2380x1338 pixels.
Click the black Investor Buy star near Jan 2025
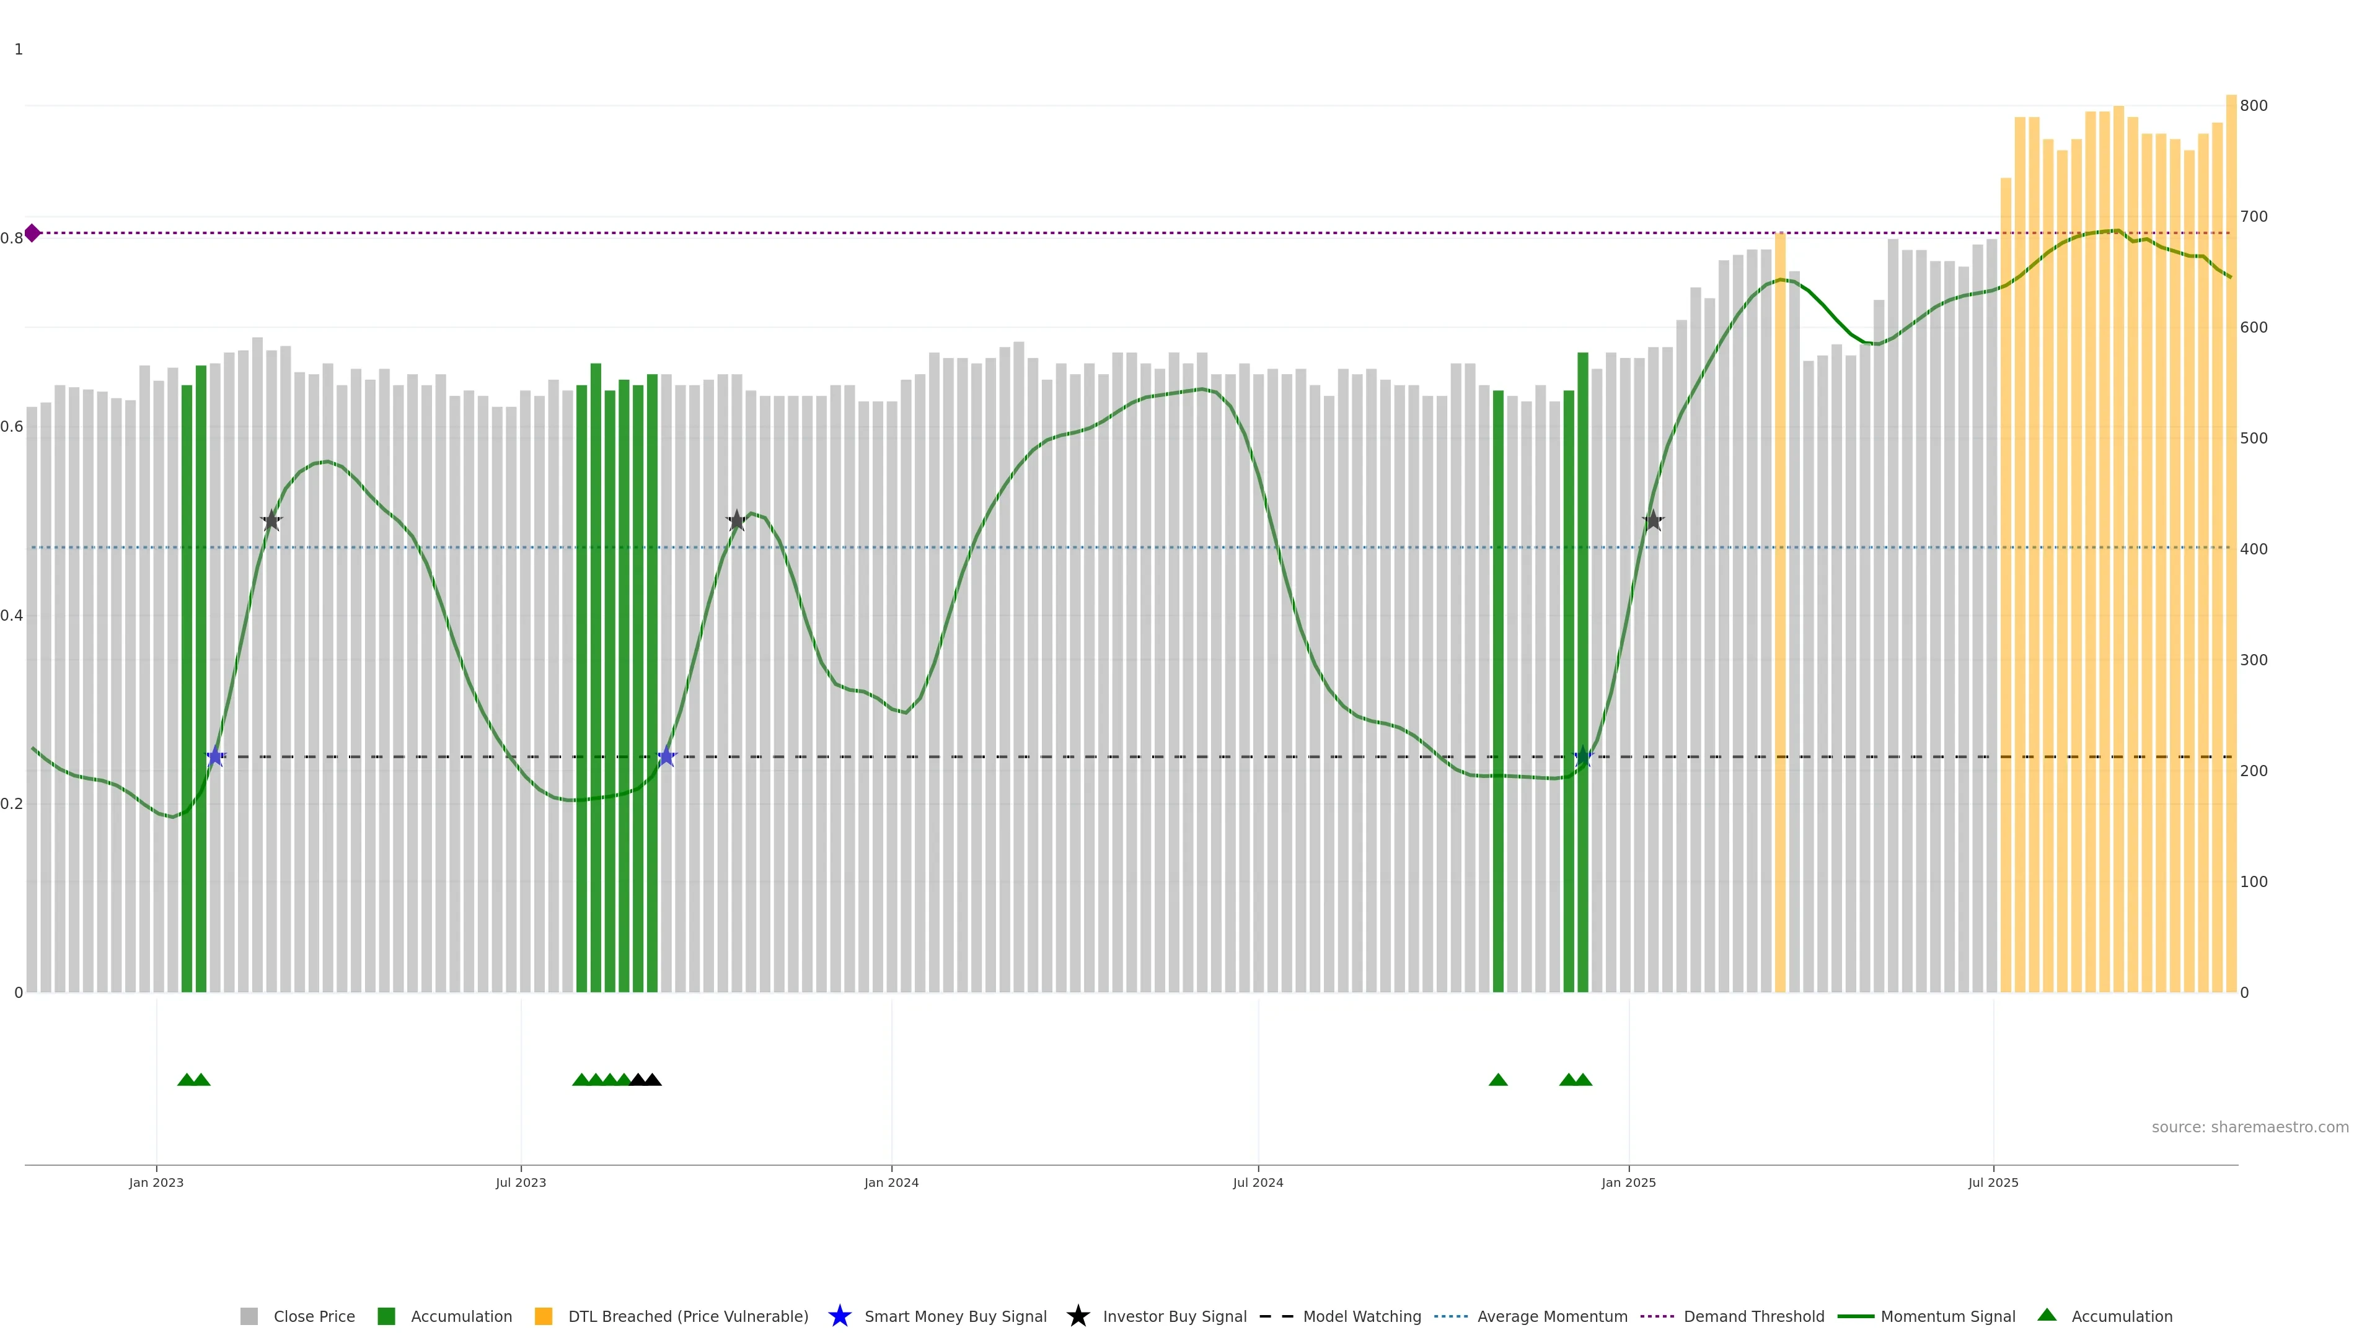[x=1653, y=521]
